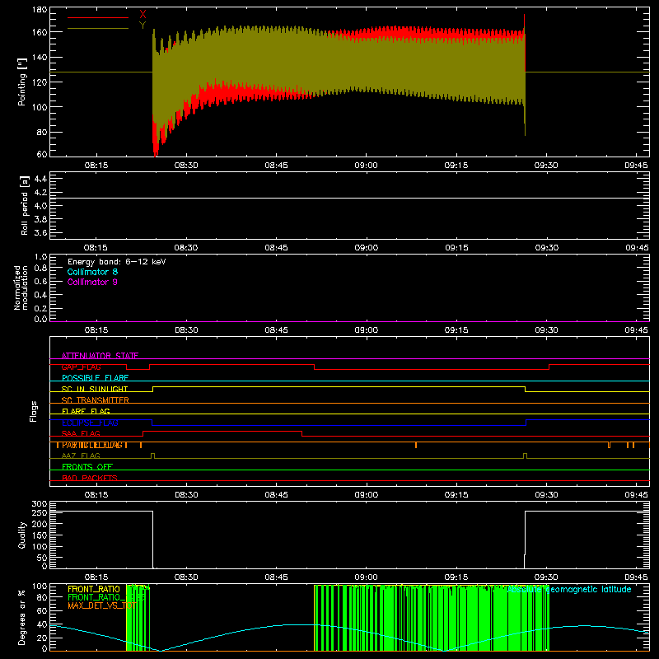Click the 'Energy band: 6-12 keV' label
Image resolution: width=659 pixels, height=659 pixels.
tap(117, 261)
